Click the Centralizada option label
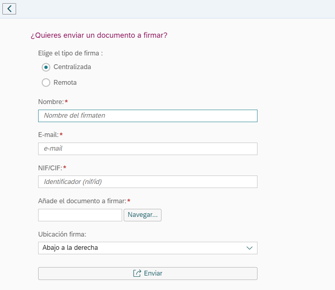The image size is (335, 290). click(72, 67)
